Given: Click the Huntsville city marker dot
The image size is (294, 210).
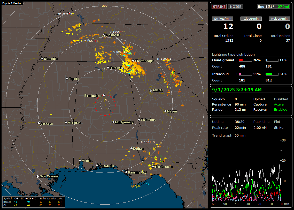Looking at the screenshot, I should pyautogui.click(x=108, y=68).
